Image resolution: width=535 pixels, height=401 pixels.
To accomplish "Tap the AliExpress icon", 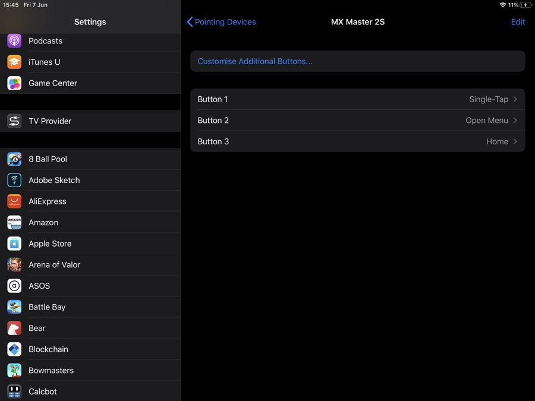I will click(14, 201).
